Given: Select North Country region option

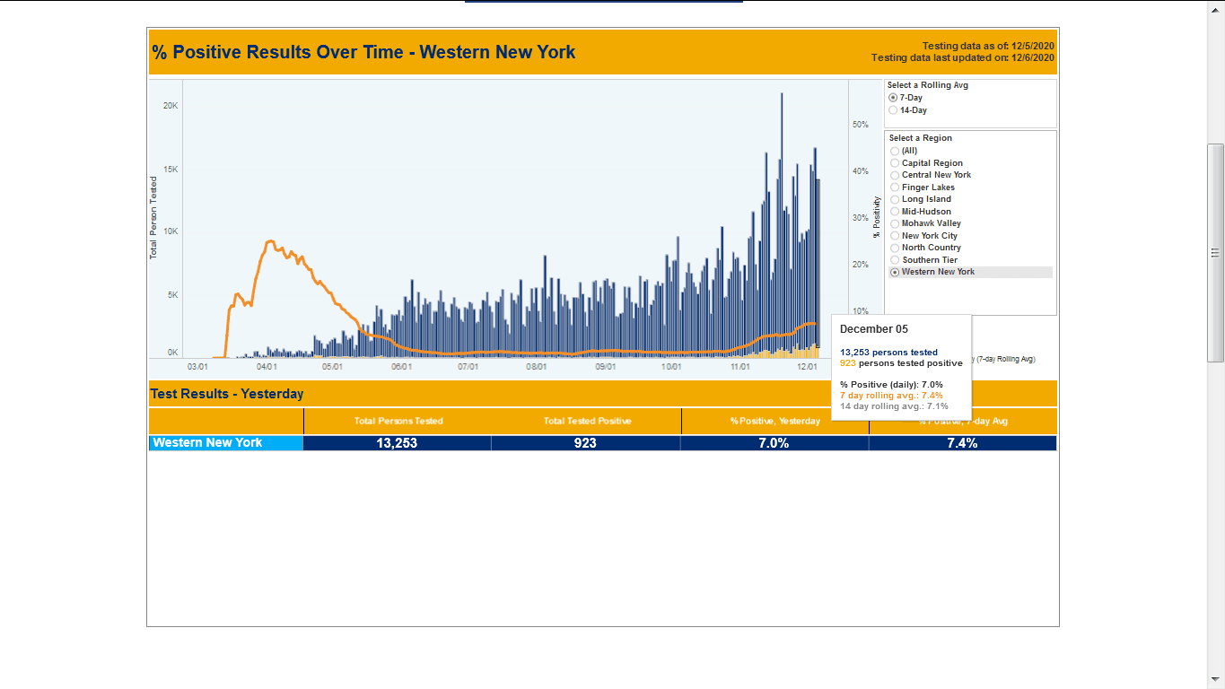Looking at the screenshot, I should (895, 248).
